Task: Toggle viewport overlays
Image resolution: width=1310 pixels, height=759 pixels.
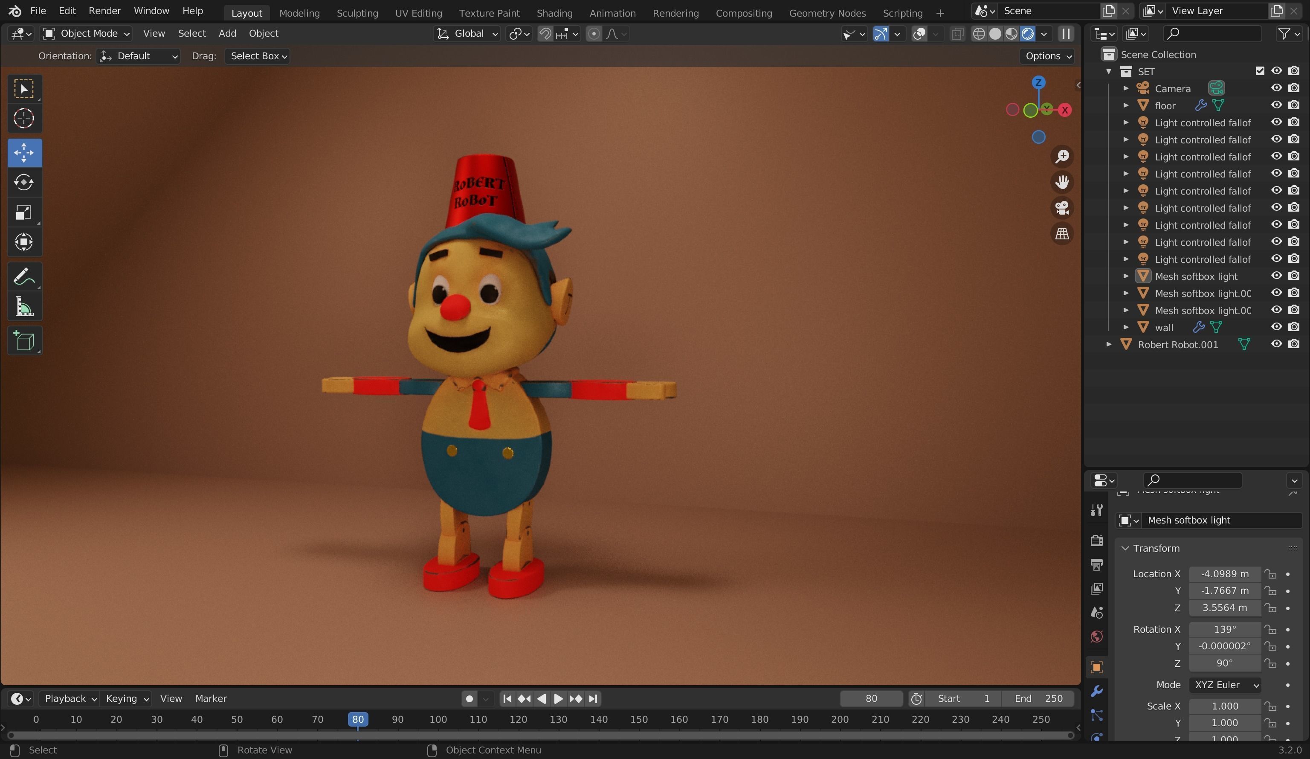Action: coord(919,34)
